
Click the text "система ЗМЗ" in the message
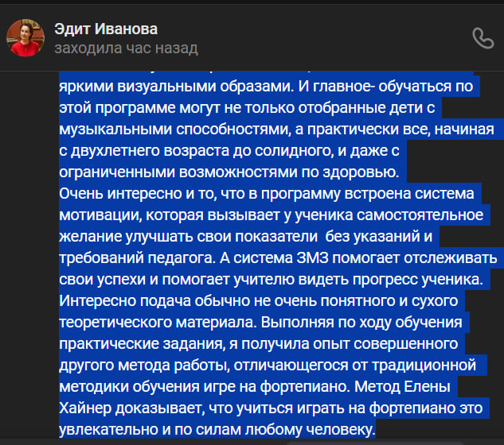(280, 258)
